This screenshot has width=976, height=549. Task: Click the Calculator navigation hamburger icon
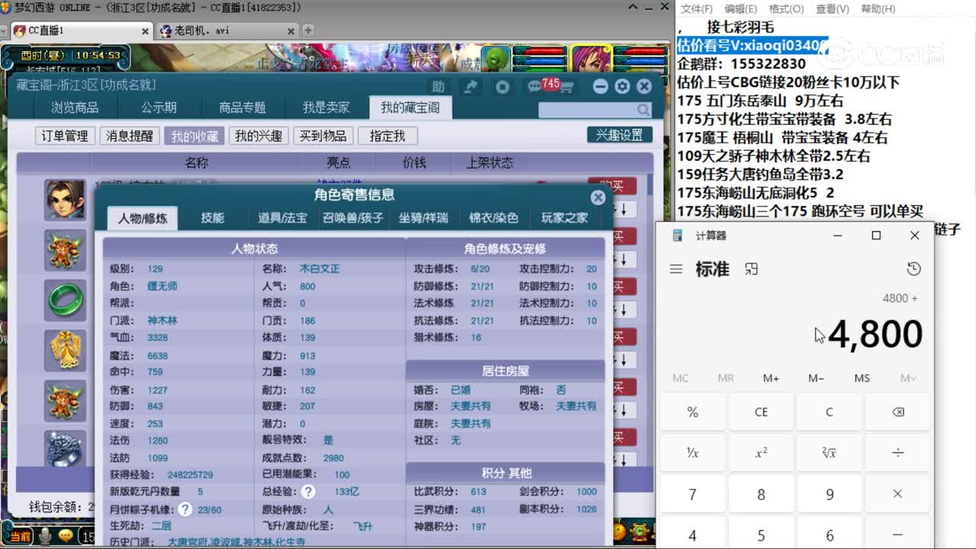[676, 269]
